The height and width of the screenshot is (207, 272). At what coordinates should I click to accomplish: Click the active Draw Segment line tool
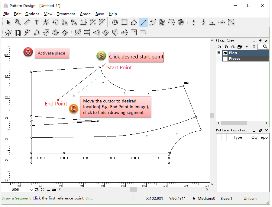143,22
